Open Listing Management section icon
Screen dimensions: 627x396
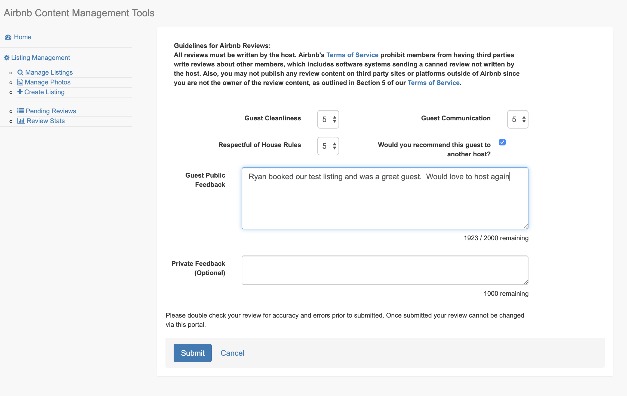(x=6, y=57)
